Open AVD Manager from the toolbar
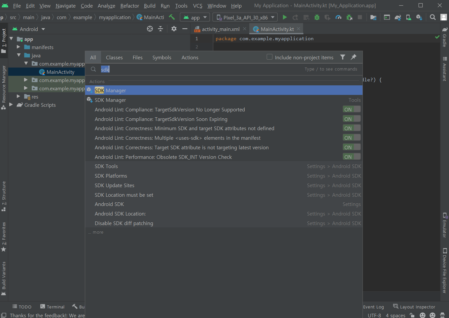 tap(408, 17)
